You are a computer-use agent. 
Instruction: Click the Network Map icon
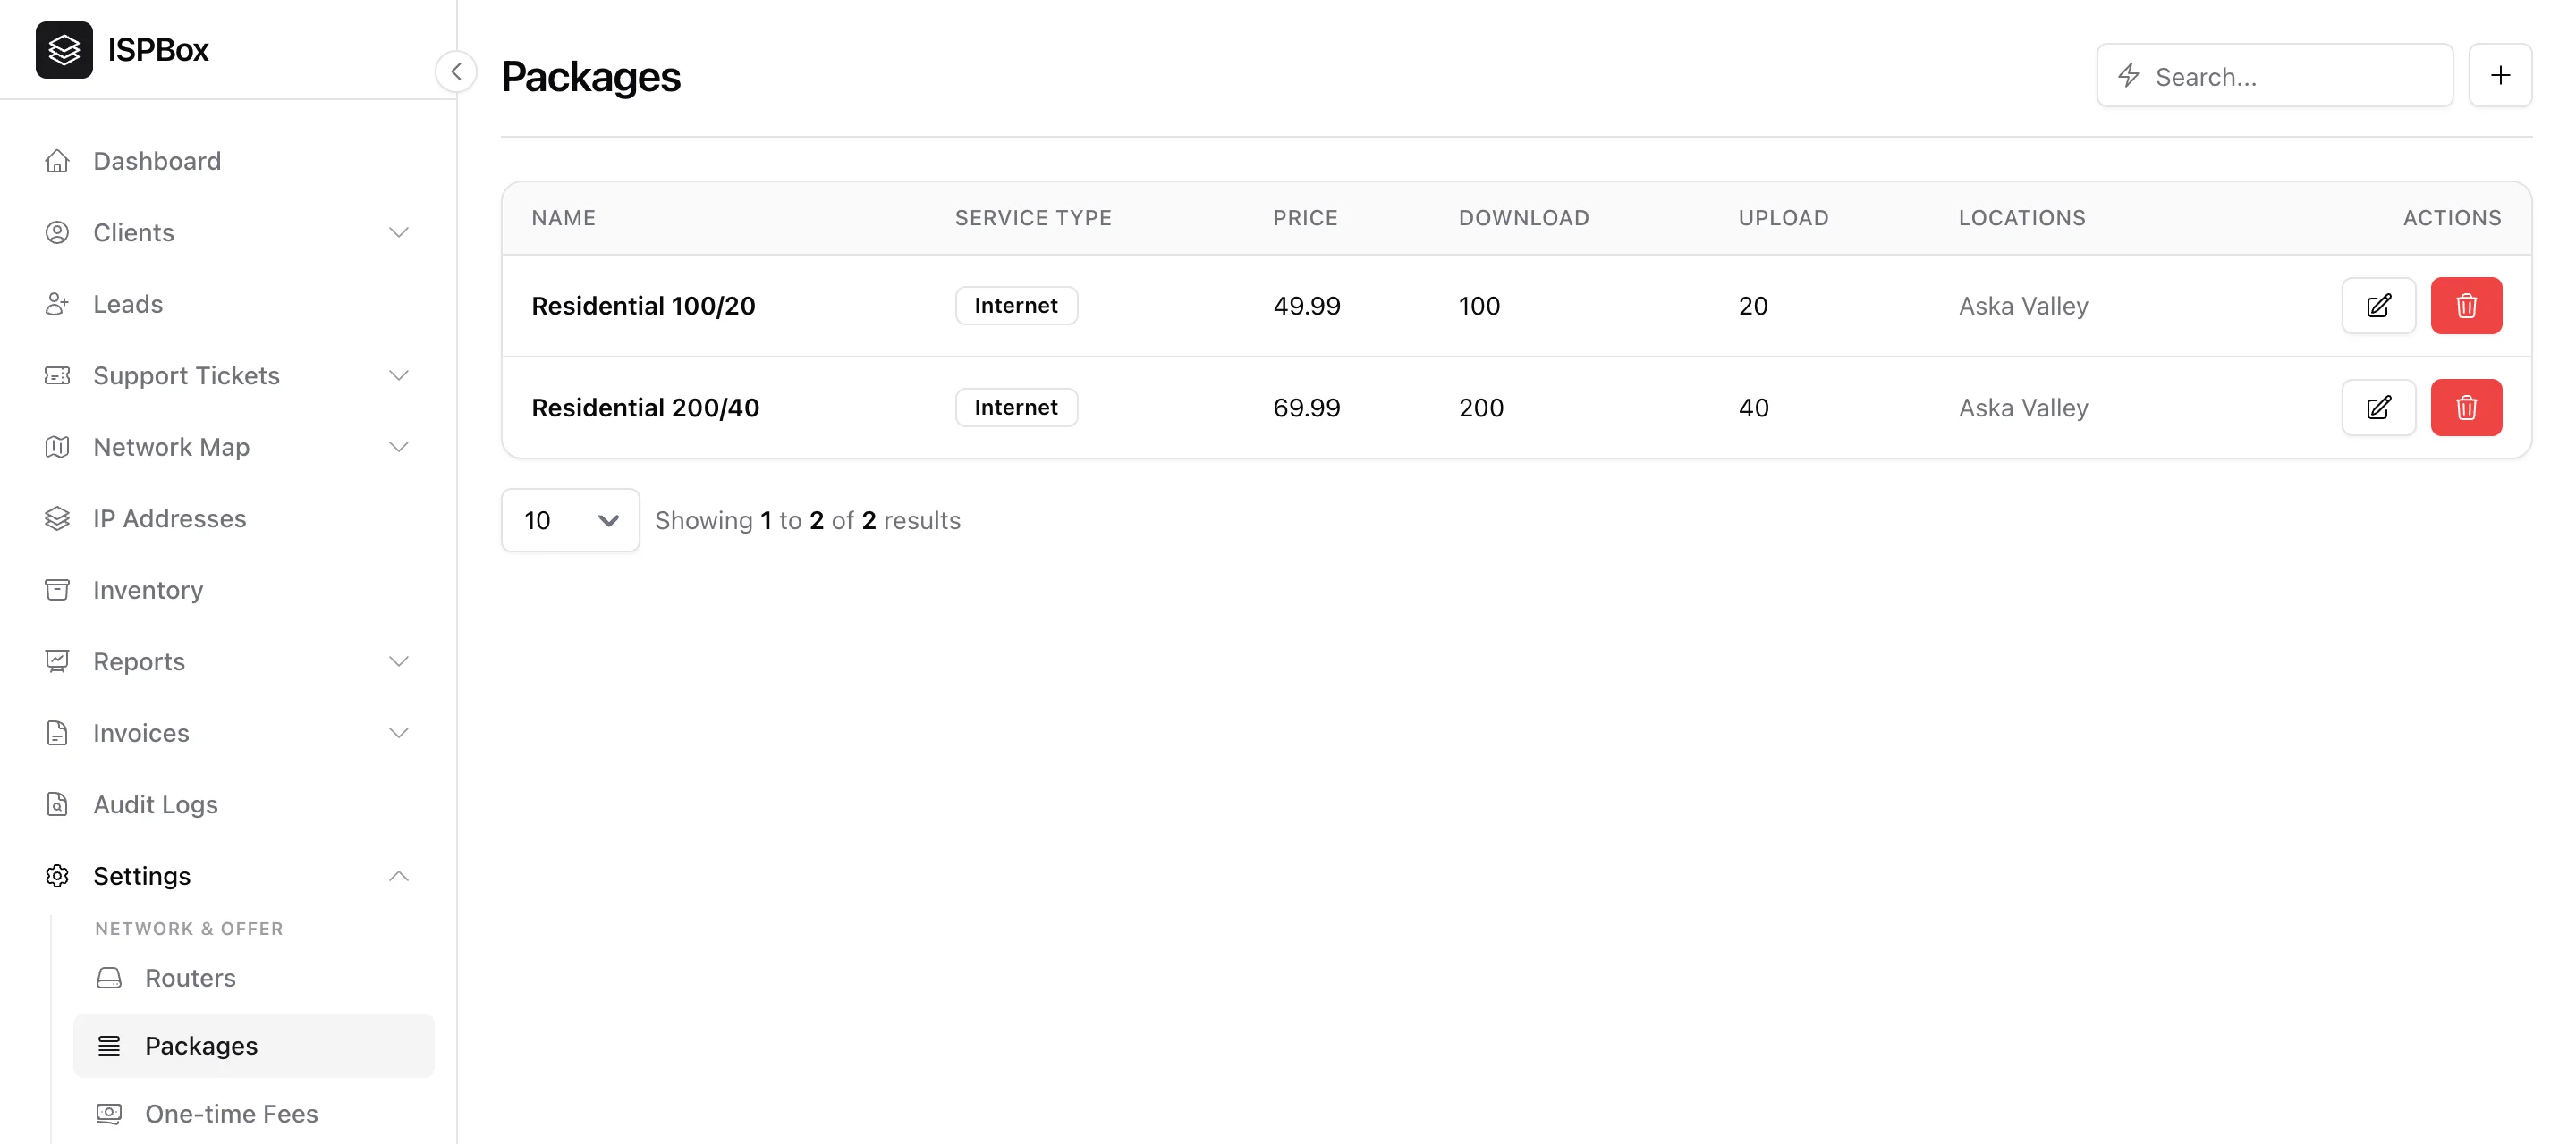[x=57, y=447]
